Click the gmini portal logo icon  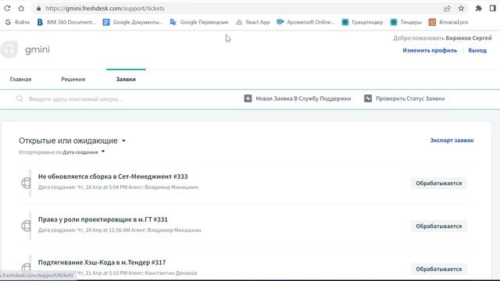coord(9,50)
